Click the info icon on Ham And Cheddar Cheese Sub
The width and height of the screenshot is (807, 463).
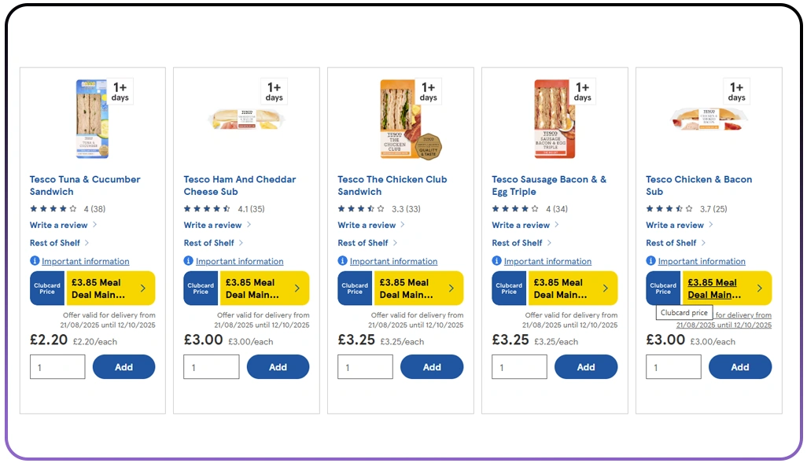(187, 261)
